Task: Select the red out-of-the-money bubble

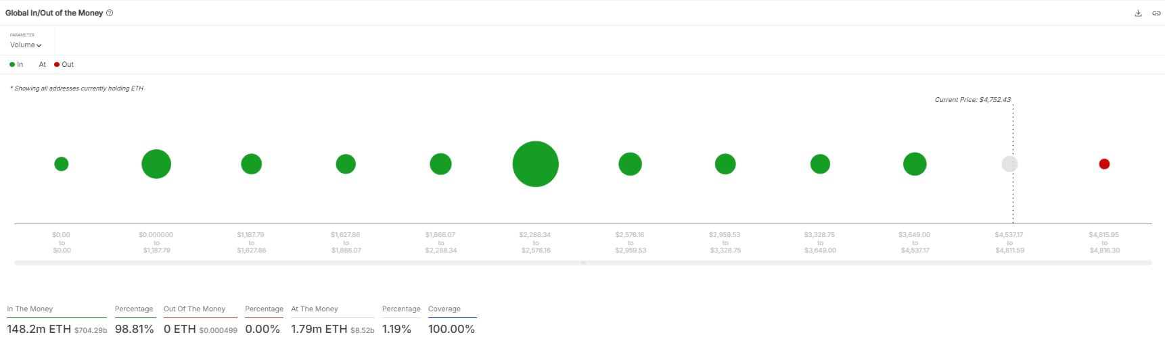Action: [1104, 164]
